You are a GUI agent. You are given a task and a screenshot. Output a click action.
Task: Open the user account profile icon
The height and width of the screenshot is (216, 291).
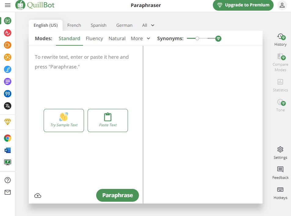coord(282,5)
